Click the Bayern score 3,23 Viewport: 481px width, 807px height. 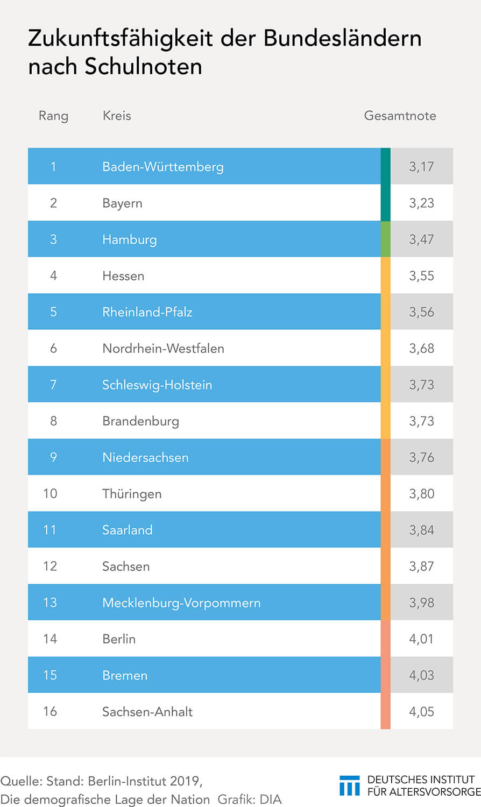pyautogui.click(x=421, y=203)
